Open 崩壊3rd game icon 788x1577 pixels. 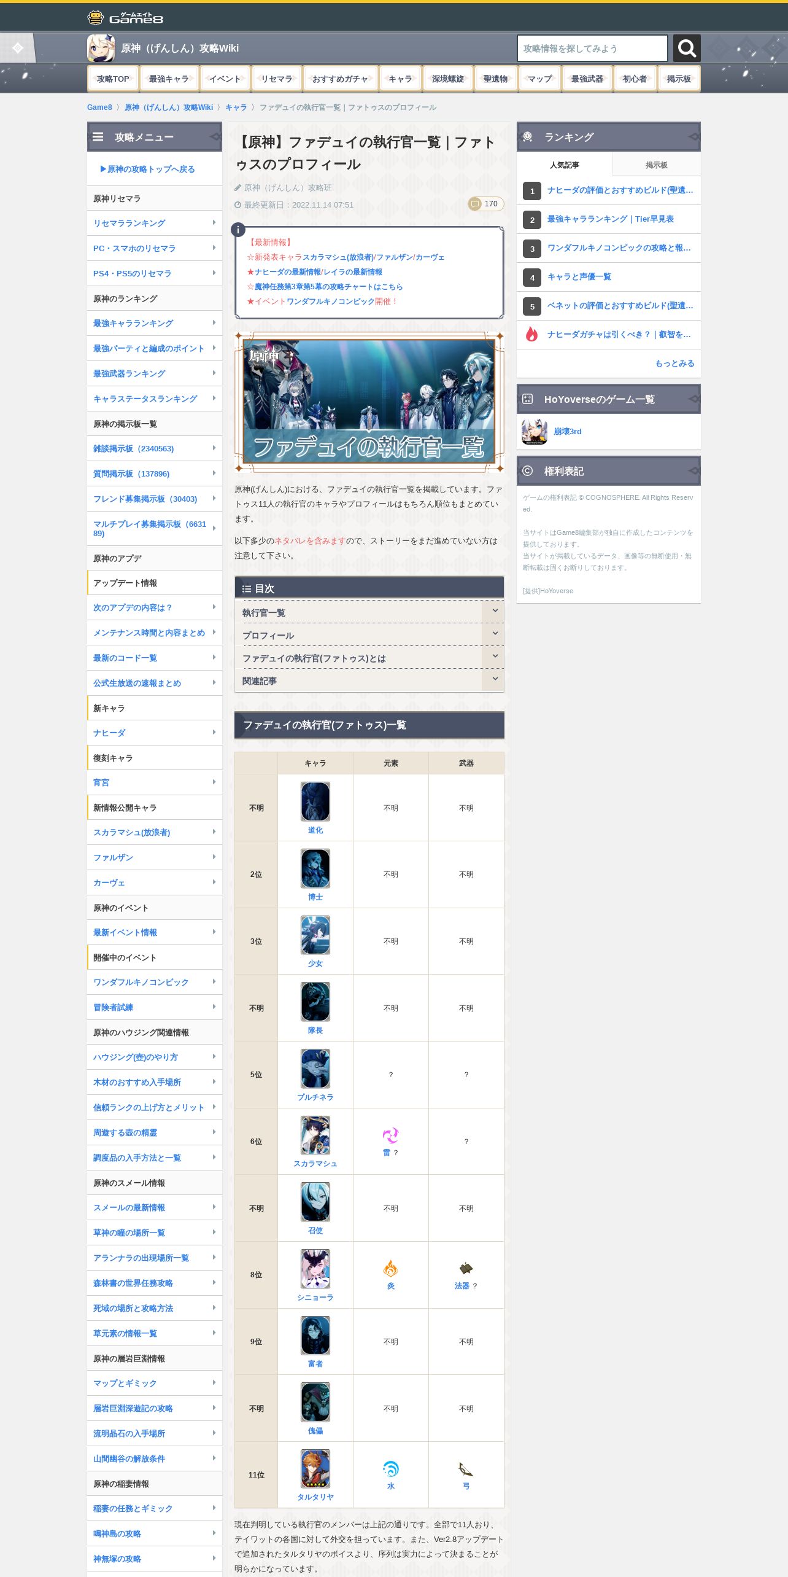[x=535, y=432]
